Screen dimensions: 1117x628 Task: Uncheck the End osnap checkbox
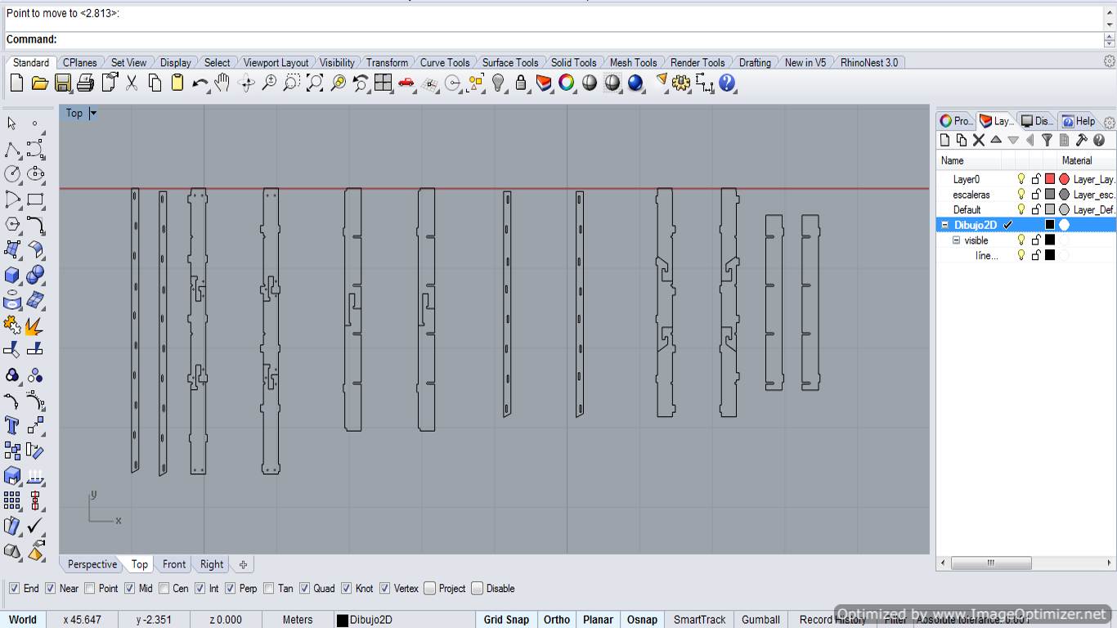click(x=14, y=589)
